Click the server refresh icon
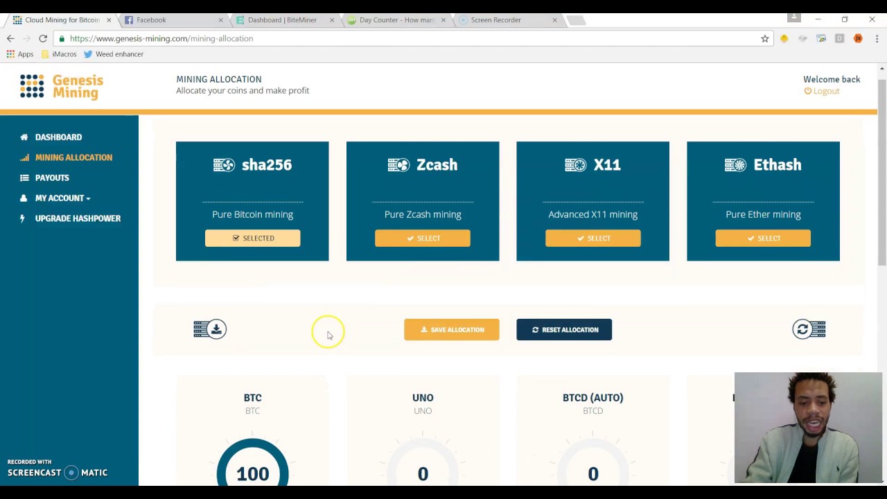Image resolution: width=887 pixels, height=499 pixels. [x=809, y=329]
